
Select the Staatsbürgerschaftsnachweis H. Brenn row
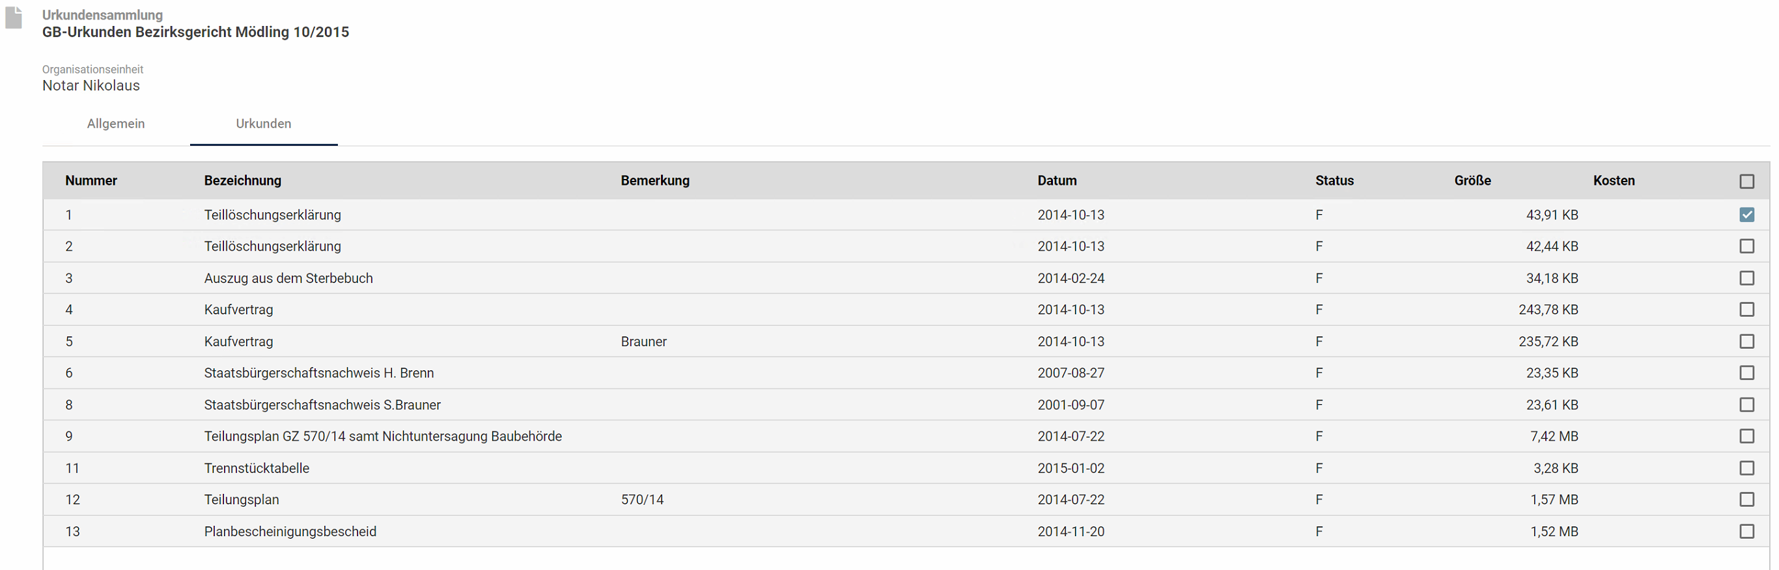tap(906, 373)
